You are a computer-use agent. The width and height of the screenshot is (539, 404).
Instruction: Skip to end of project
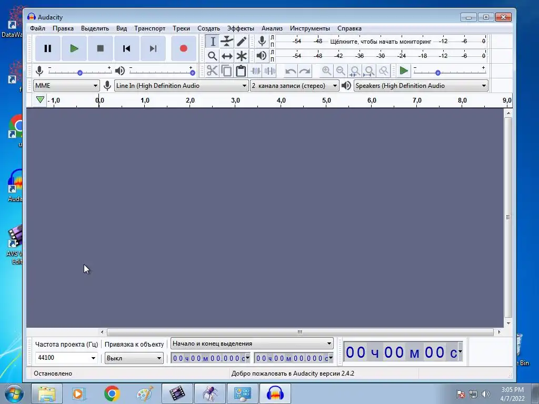click(153, 48)
